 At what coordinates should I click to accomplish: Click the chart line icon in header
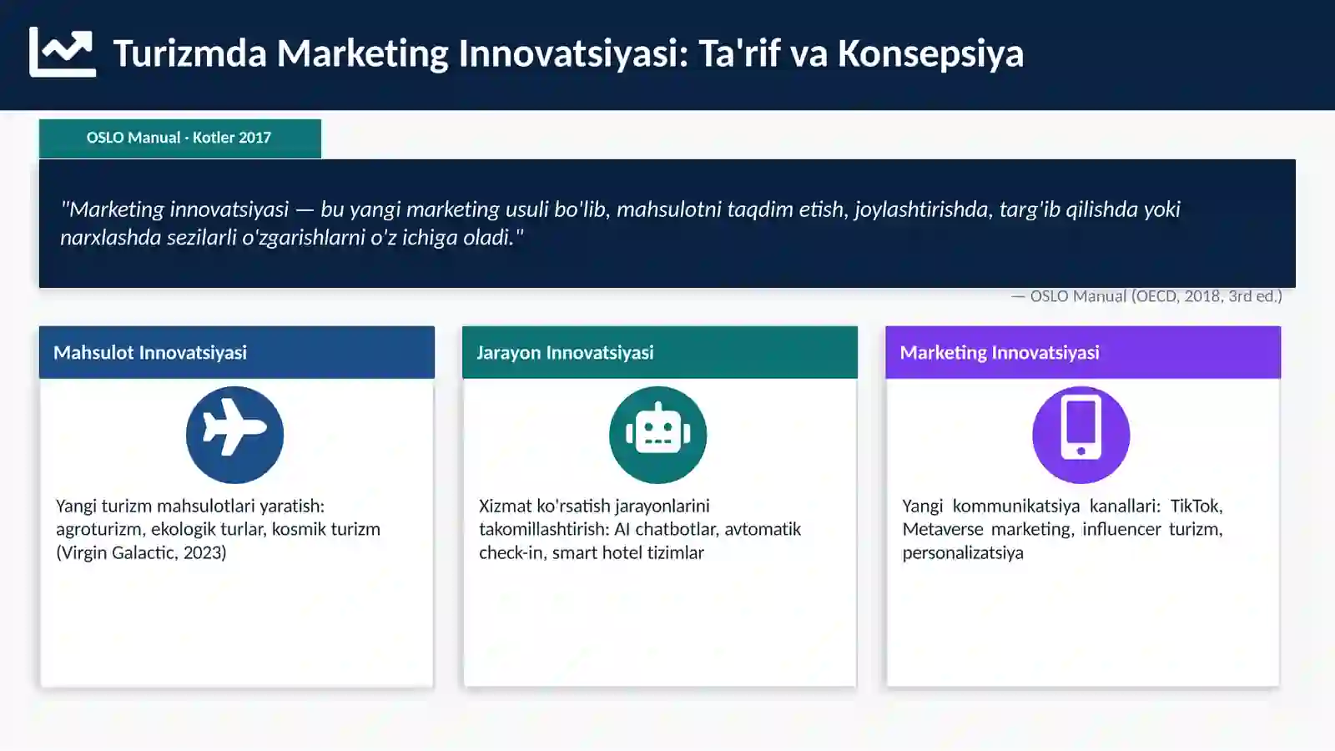click(63, 53)
